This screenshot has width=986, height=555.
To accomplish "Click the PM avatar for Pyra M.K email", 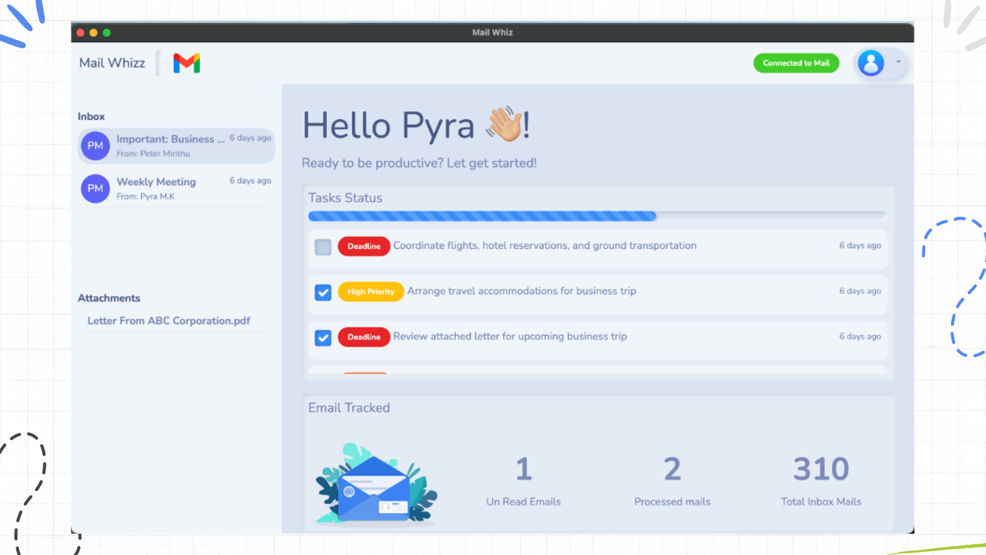I will coord(96,189).
